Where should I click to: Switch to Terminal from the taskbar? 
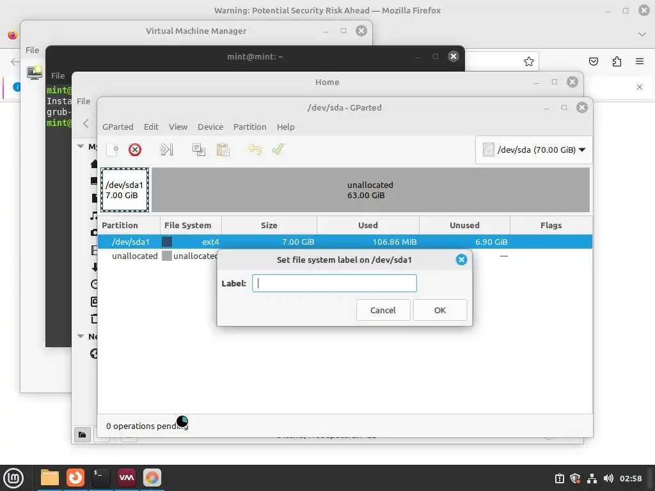100,478
